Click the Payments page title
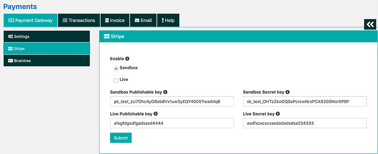Viewport: 378px width, 154px height. click(x=20, y=7)
